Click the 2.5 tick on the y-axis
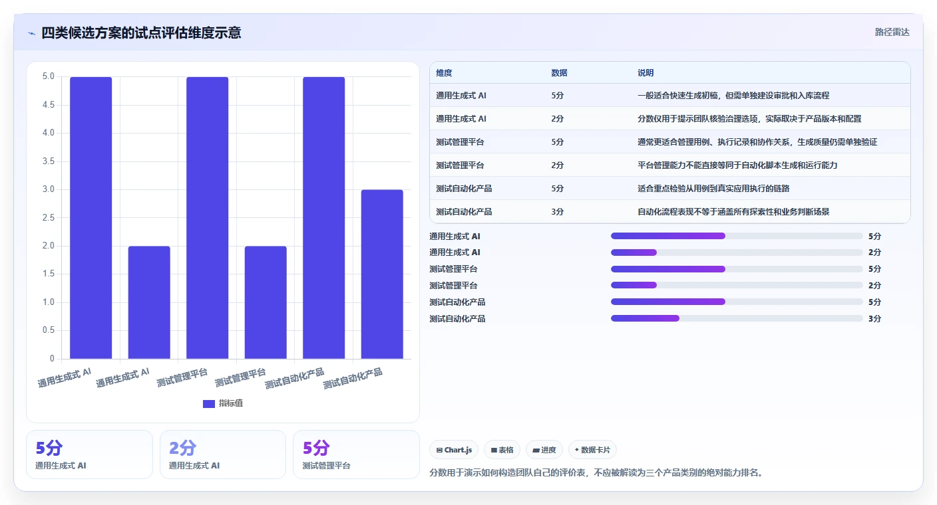 [x=49, y=218]
